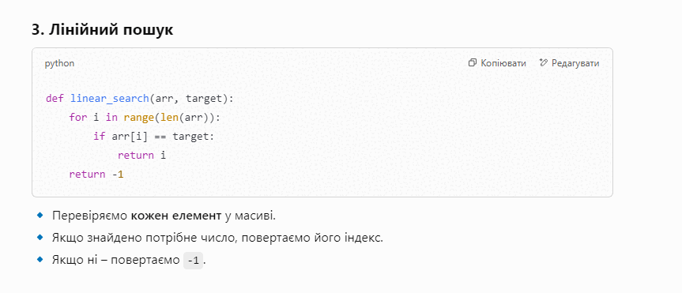Click the 'if arr[i] == target:' code line
682x293 pixels.
coord(154,137)
